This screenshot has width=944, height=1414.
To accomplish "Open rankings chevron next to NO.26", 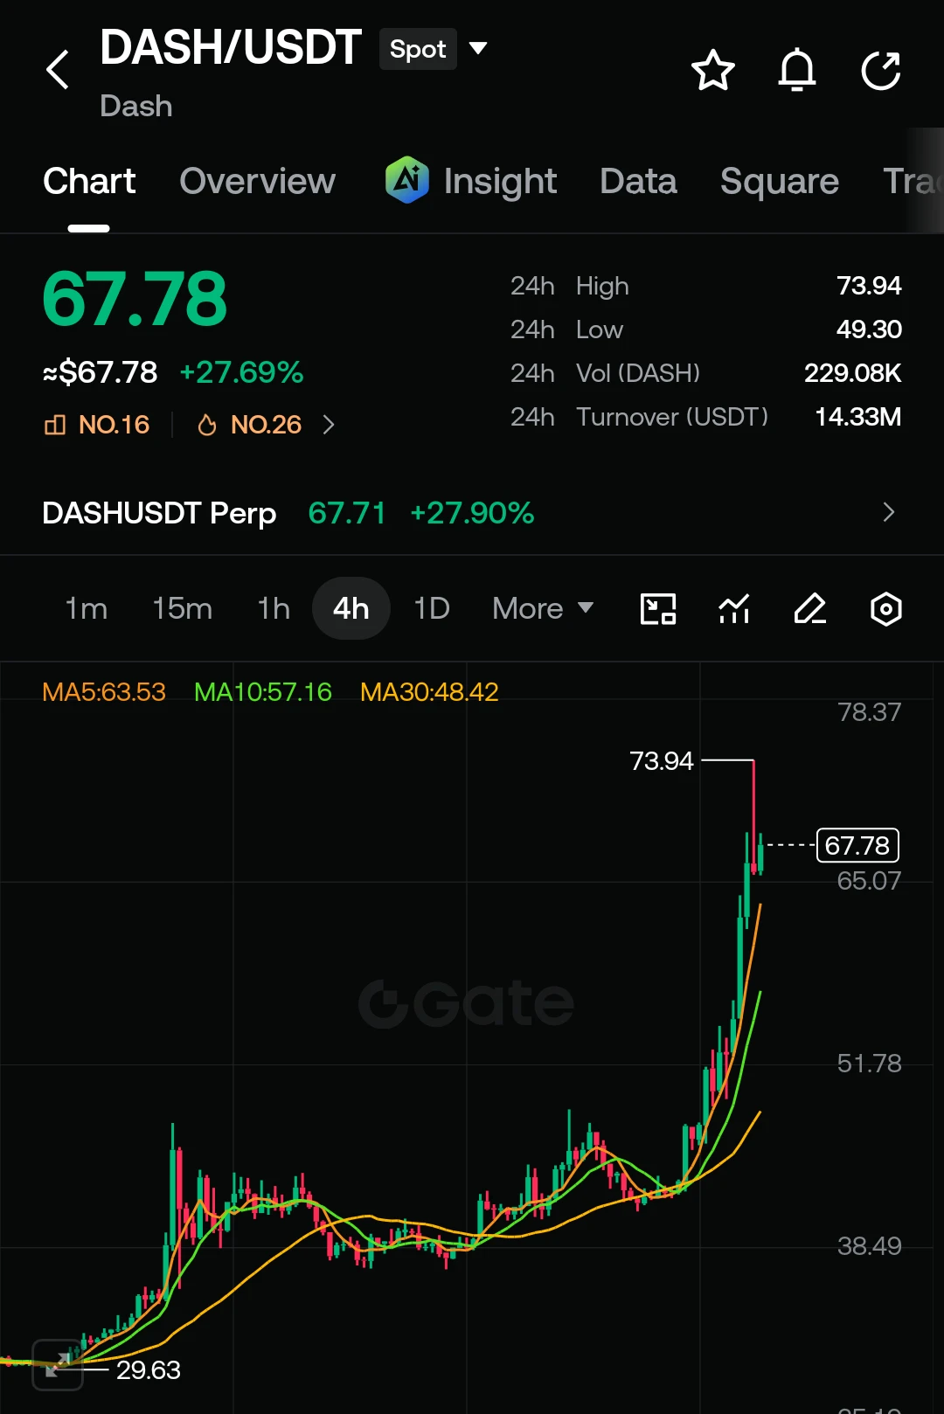I will [x=329, y=425].
